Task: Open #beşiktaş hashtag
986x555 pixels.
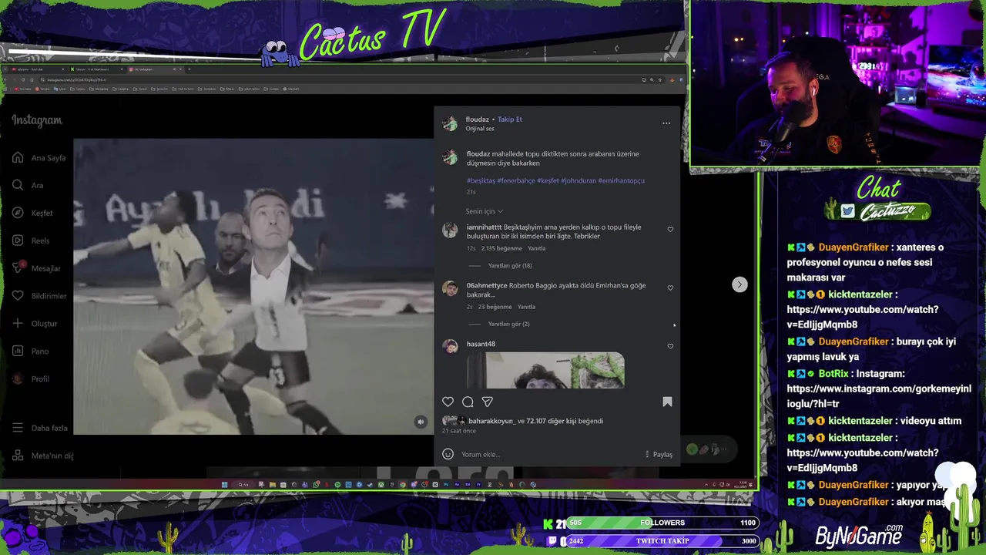Action: click(x=481, y=180)
